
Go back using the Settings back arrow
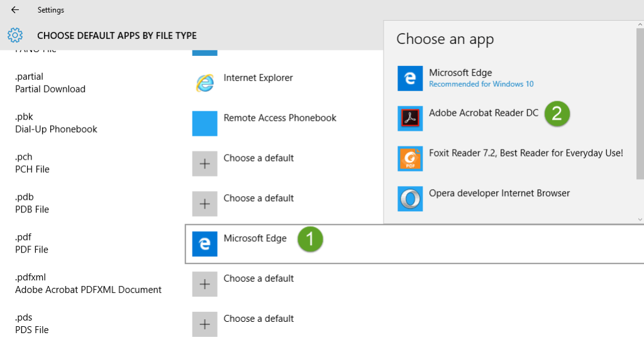point(15,9)
